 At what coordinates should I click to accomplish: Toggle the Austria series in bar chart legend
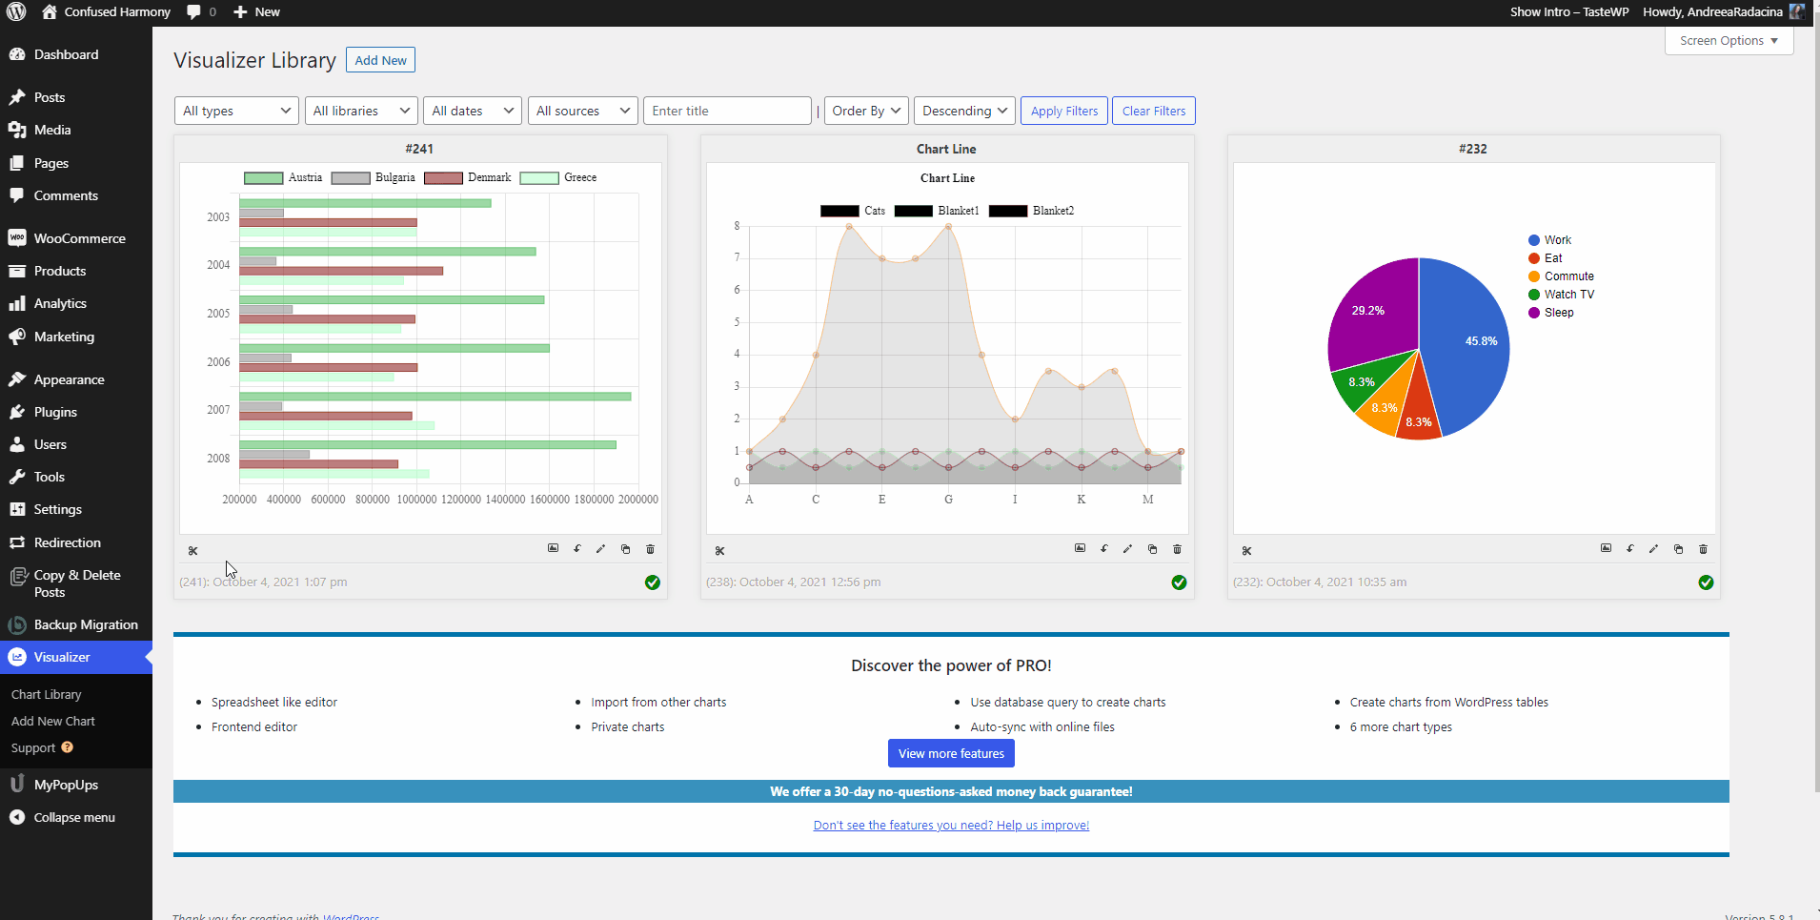[283, 178]
